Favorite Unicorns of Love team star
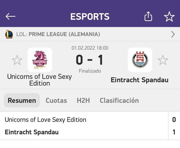 point(17,60)
